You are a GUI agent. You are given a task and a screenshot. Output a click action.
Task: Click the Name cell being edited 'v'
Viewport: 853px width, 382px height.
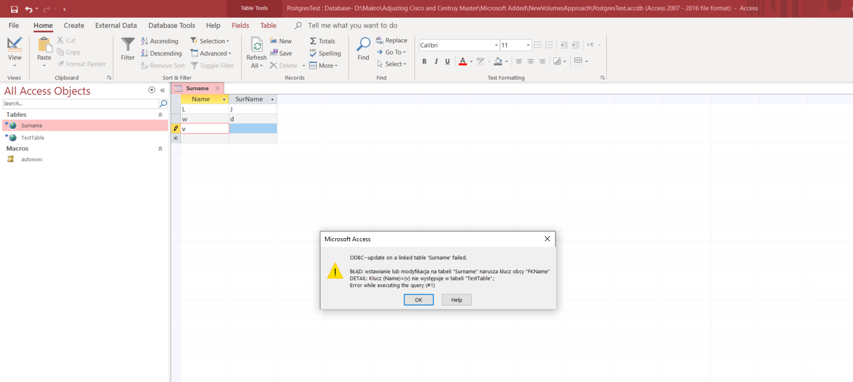tap(204, 129)
